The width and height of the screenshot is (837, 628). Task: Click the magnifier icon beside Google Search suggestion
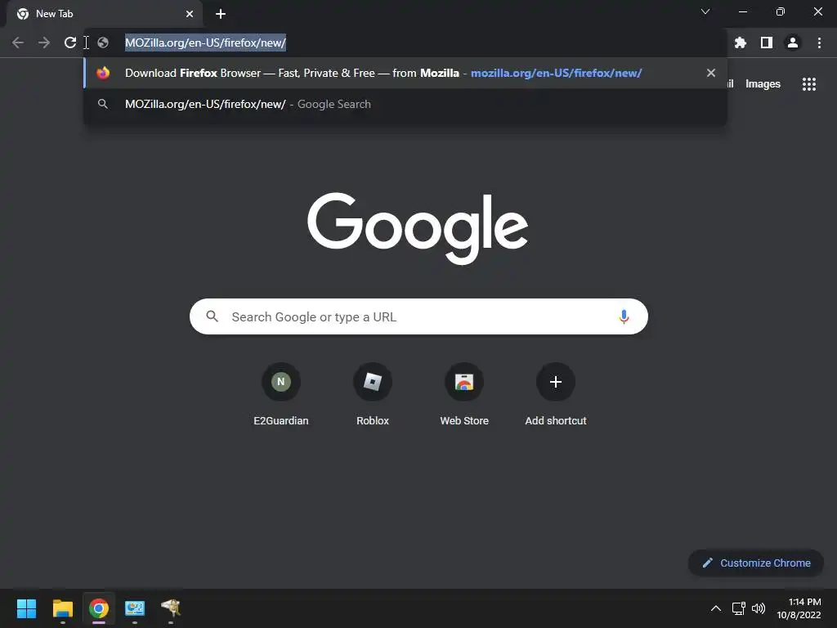point(103,104)
